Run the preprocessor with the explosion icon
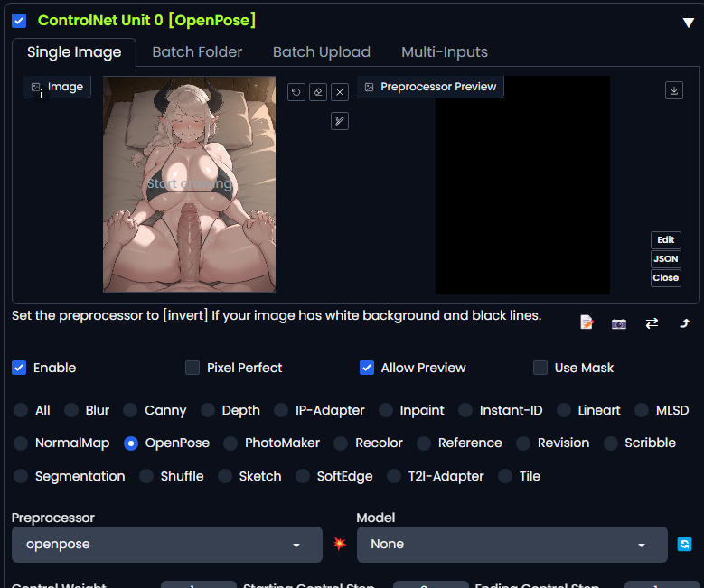 [340, 544]
